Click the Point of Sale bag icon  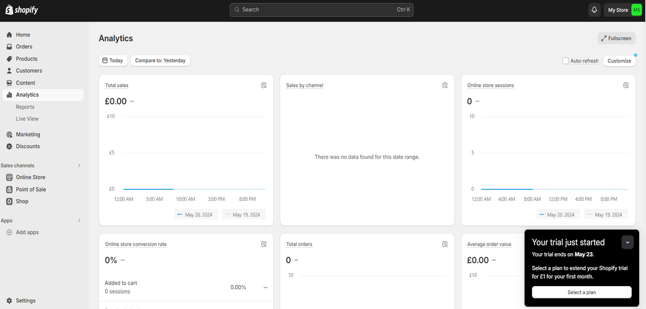point(9,190)
